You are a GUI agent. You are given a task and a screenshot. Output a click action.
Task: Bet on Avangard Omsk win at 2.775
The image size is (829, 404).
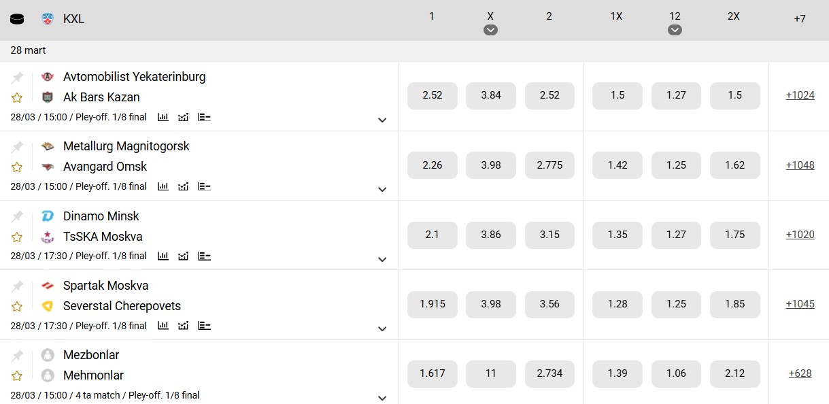point(549,165)
